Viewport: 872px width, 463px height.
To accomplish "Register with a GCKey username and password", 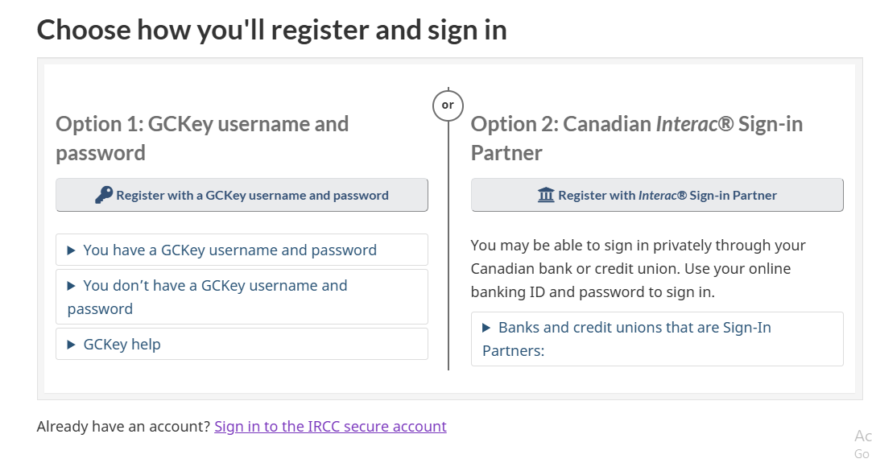I will pyautogui.click(x=242, y=195).
